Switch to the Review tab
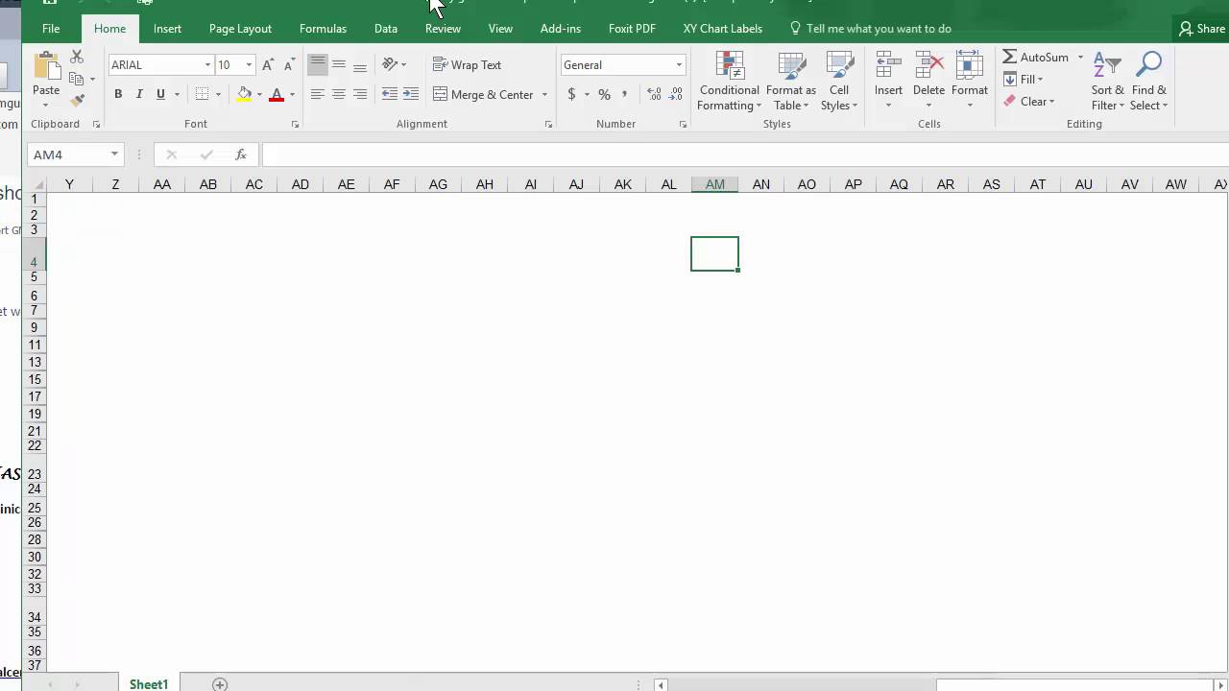Image resolution: width=1229 pixels, height=691 pixels. point(443,29)
